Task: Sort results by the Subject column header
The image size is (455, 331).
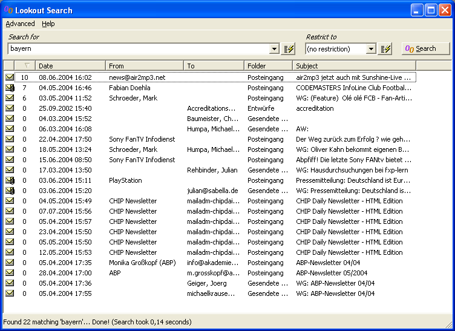Action: 354,66
